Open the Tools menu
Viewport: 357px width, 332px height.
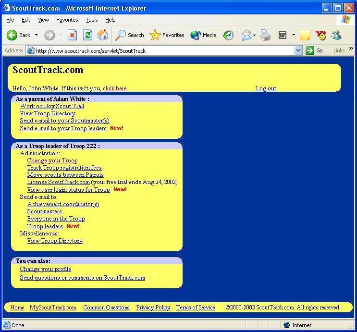[92, 20]
